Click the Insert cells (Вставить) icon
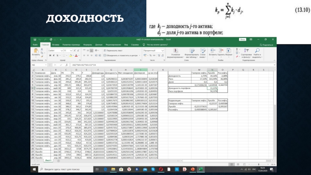 (x=213, y=51)
